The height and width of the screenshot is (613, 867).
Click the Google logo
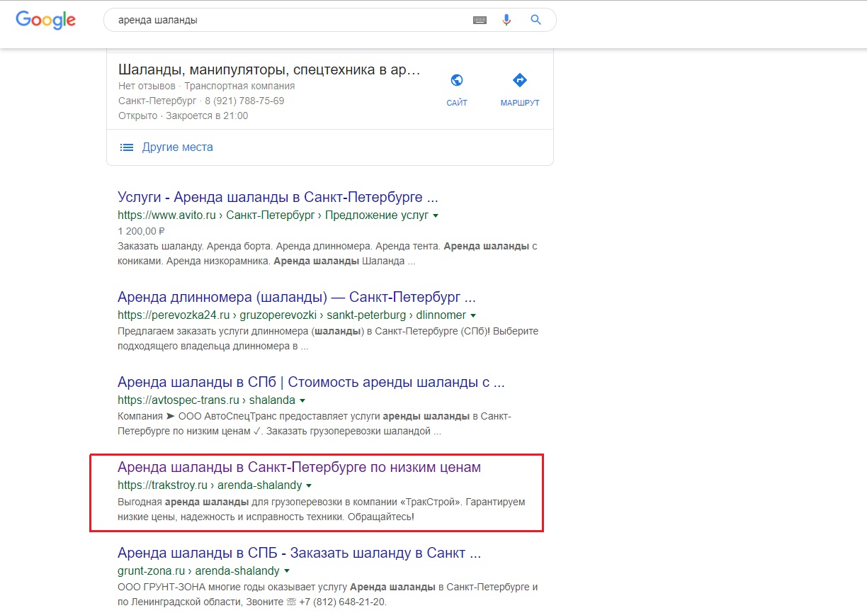point(45,21)
